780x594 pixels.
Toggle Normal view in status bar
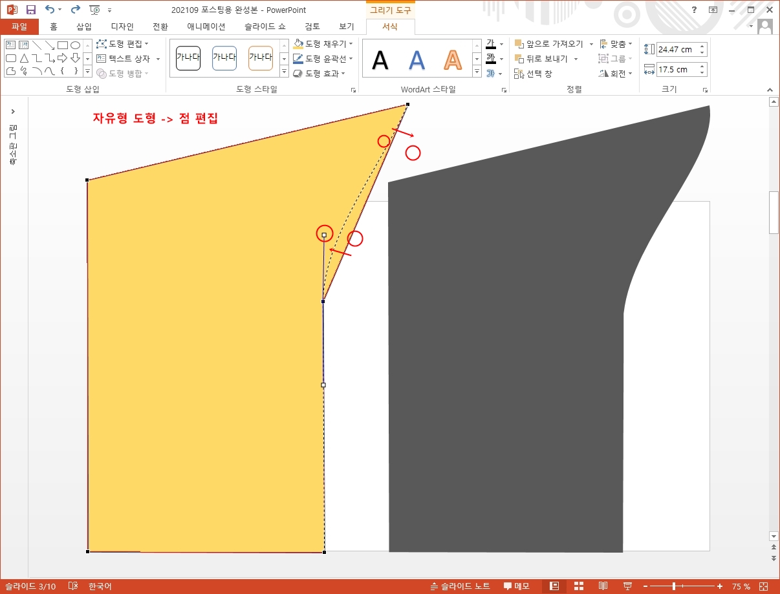click(x=554, y=586)
